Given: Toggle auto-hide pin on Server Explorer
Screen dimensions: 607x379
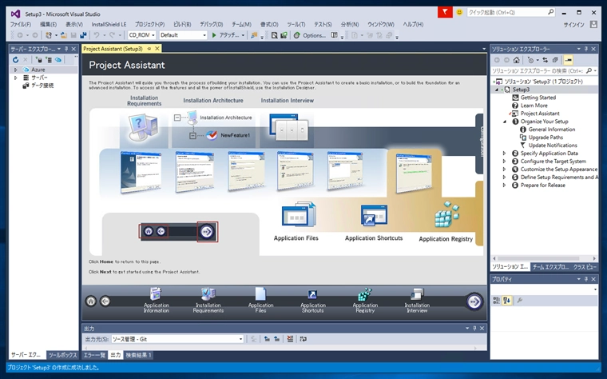Looking at the screenshot, I should (66, 50).
